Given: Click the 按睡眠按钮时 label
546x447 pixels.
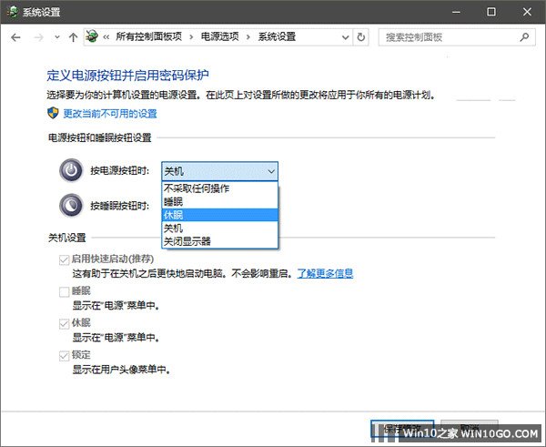Looking at the screenshot, I should (x=120, y=206).
